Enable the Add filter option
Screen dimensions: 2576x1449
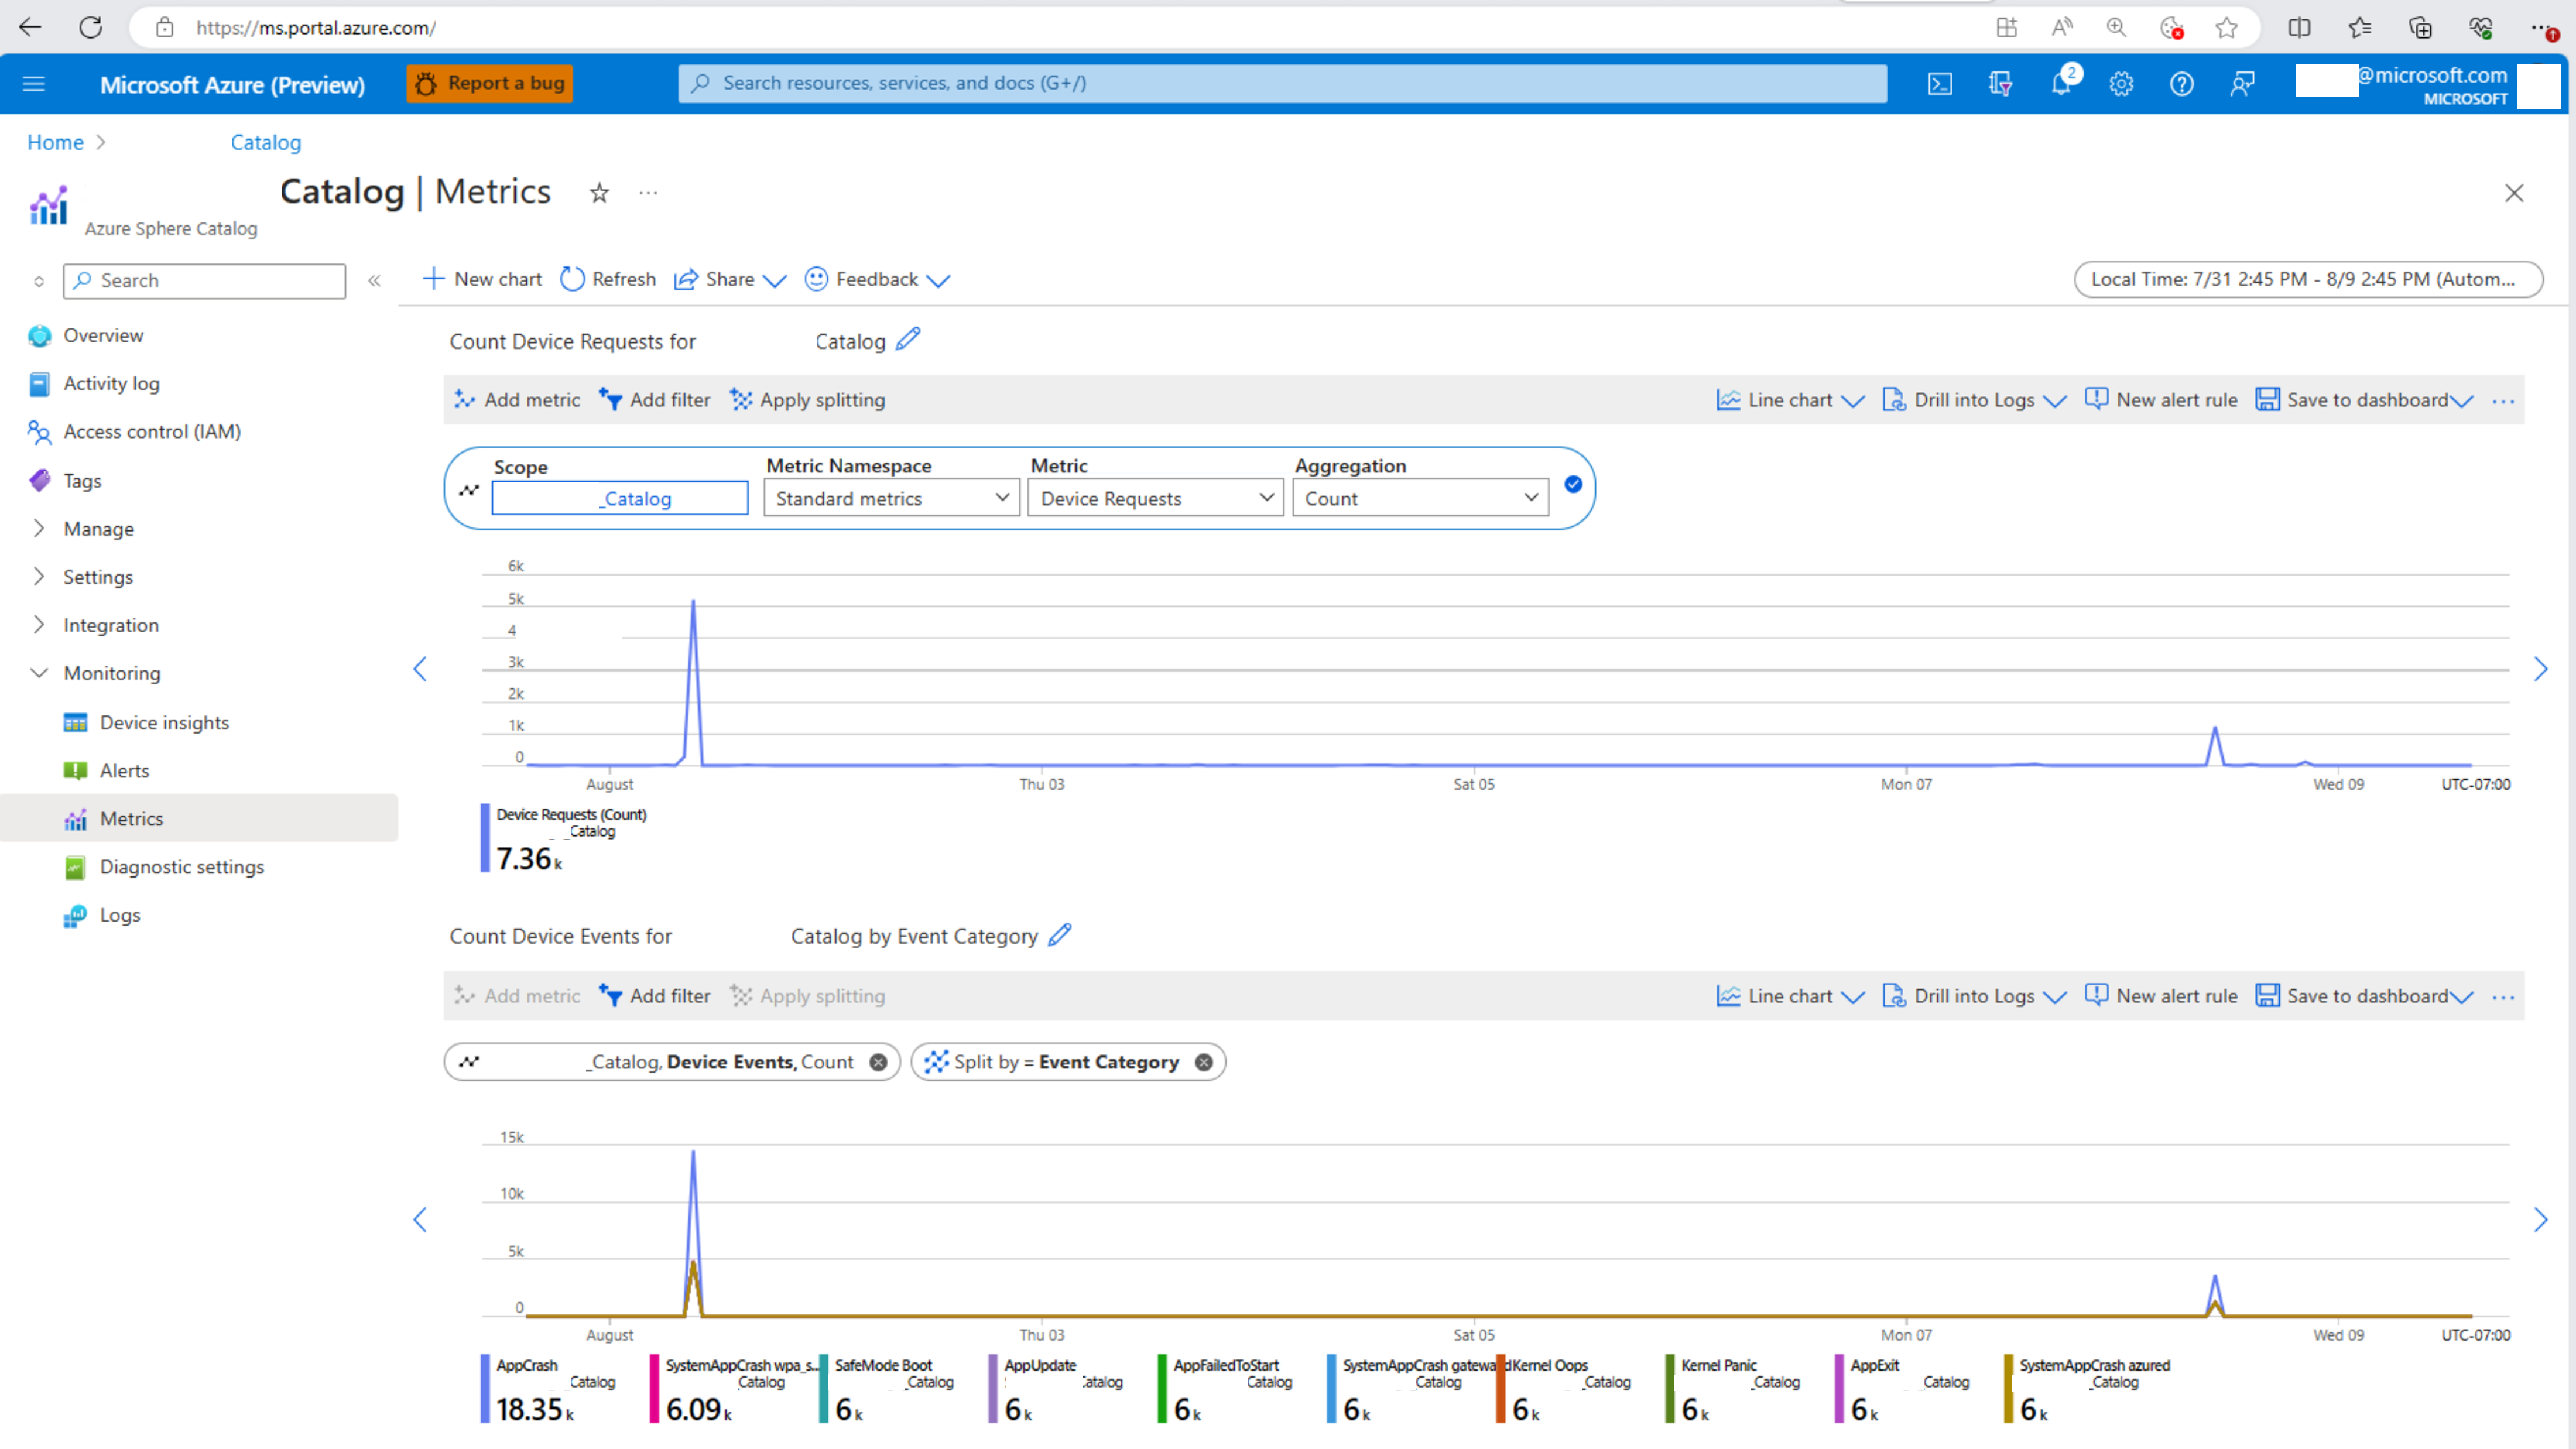656,398
